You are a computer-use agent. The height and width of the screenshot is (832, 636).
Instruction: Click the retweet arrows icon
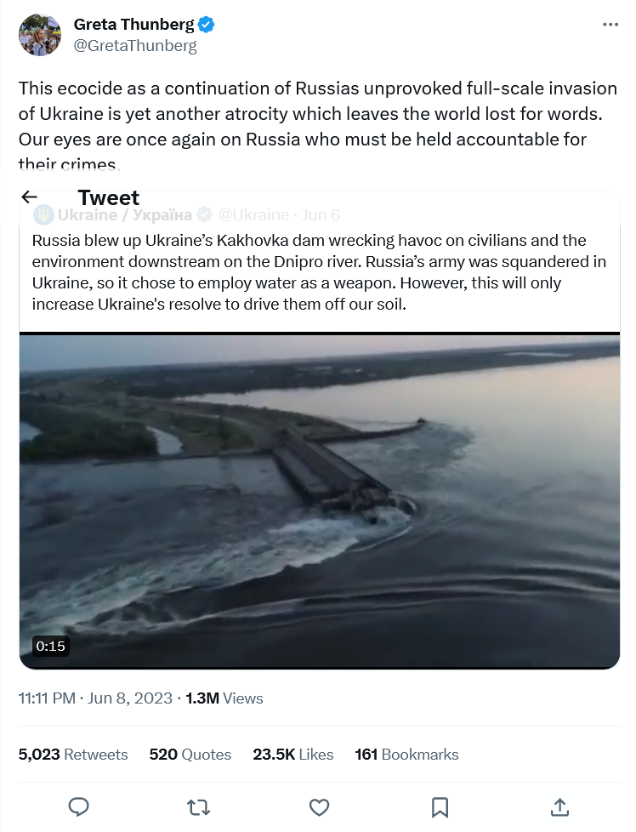(x=199, y=806)
